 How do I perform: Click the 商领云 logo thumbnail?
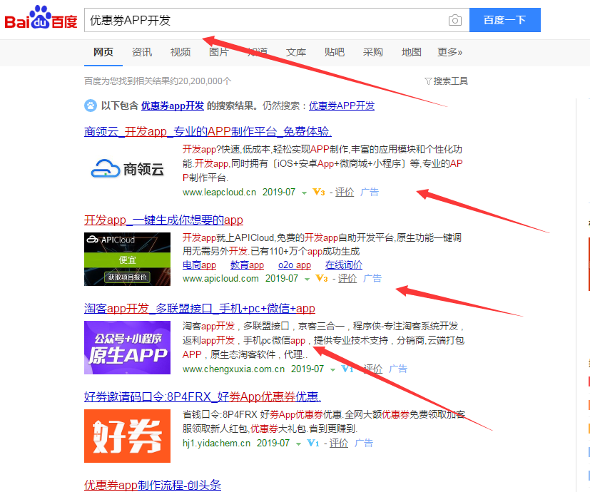[127, 169]
